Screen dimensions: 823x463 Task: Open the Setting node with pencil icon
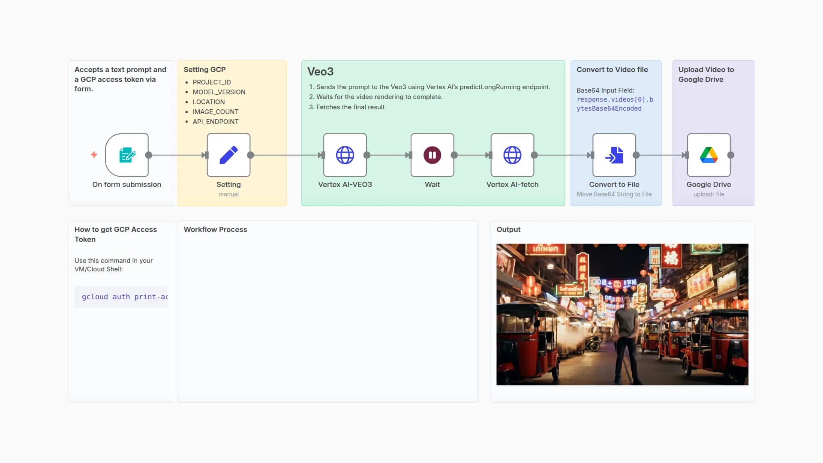228,155
